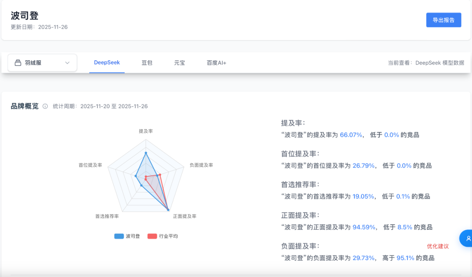Viewport: 472px width, 277px height.
Task: Toggle the blue 波司登 legend swatch
Action: pyautogui.click(x=119, y=236)
